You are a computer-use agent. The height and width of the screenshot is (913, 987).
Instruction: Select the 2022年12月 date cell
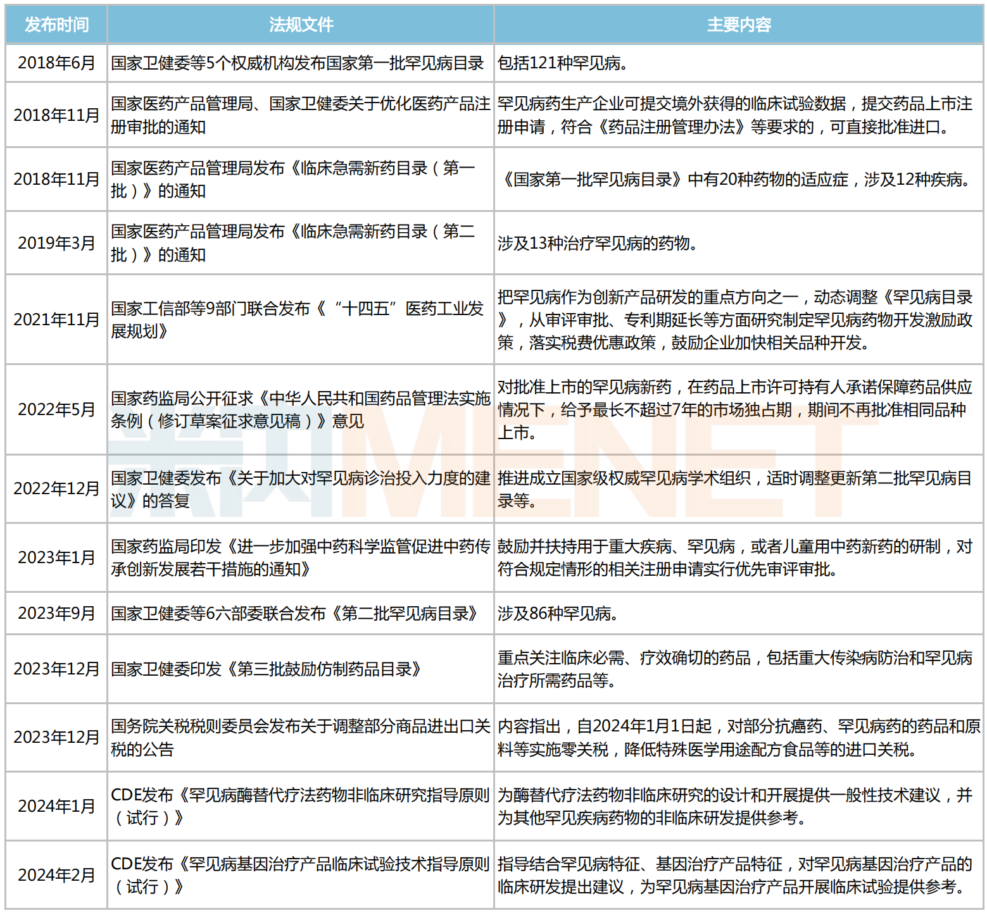pyautogui.click(x=56, y=489)
